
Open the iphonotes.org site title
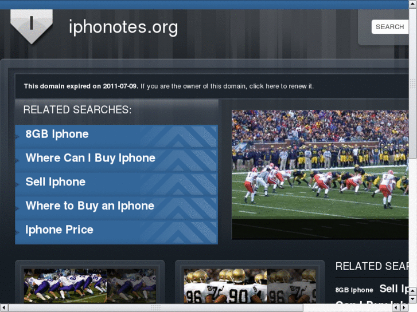click(123, 27)
